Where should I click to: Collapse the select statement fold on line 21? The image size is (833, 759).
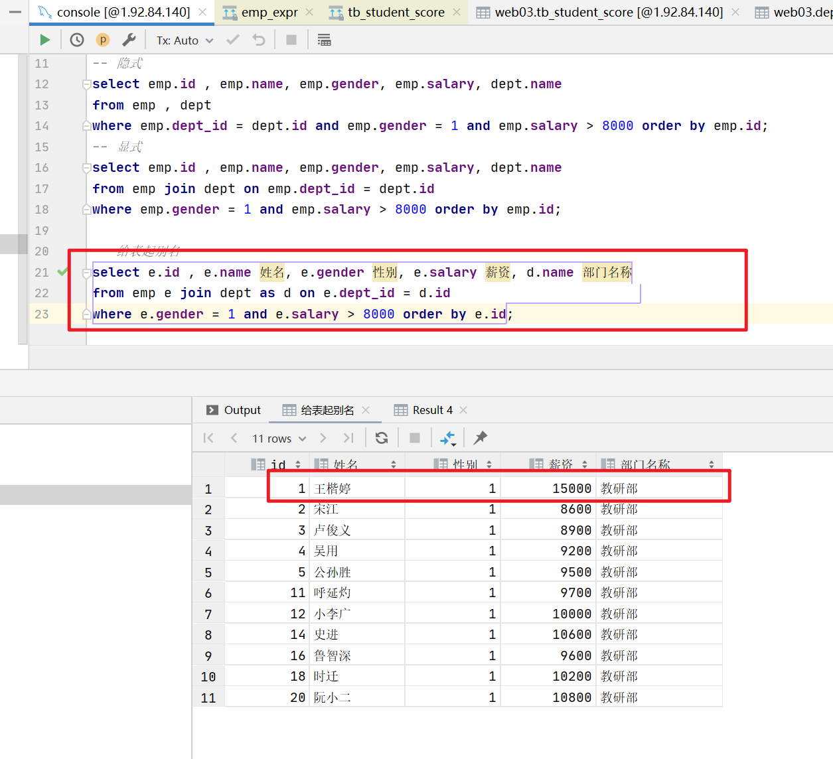coord(86,273)
